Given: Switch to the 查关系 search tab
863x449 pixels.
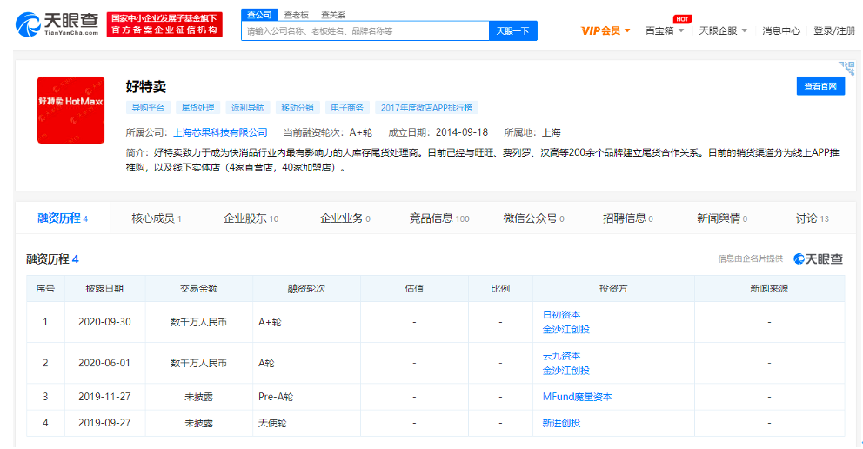Looking at the screenshot, I should (333, 15).
